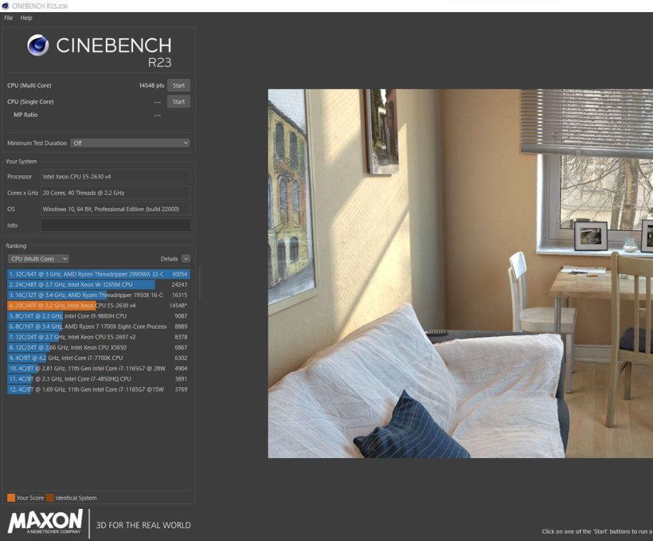Click the Cinebench app icon in title bar
653x541 pixels.
coord(6,5)
